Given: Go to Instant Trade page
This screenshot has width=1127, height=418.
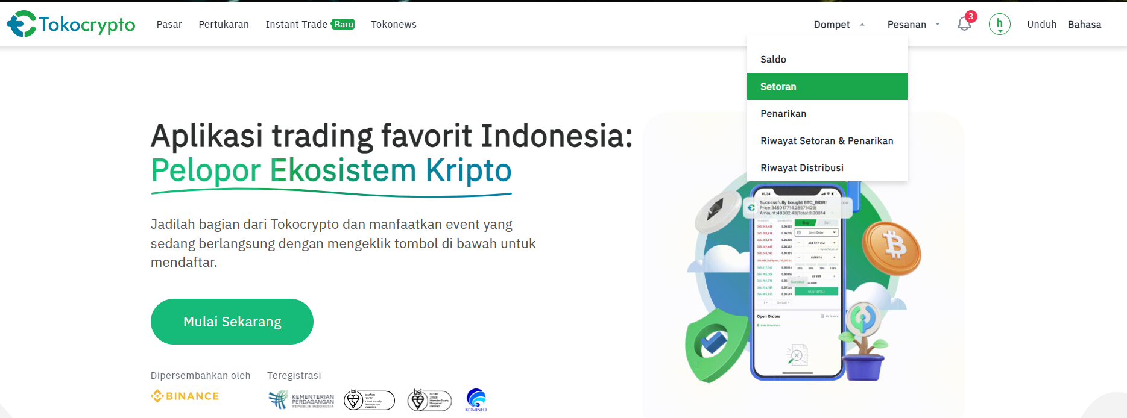Looking at the screenshot, I should pyautogui.click(x=310, y=25).
